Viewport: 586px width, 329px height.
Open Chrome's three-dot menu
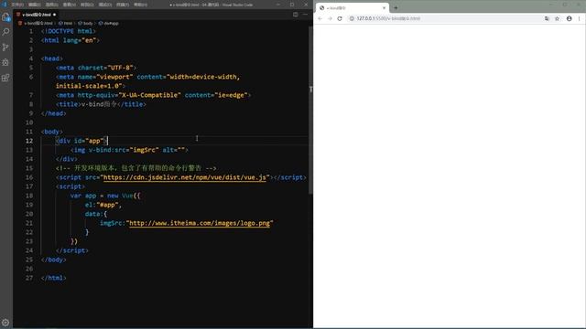coord(580,18)
